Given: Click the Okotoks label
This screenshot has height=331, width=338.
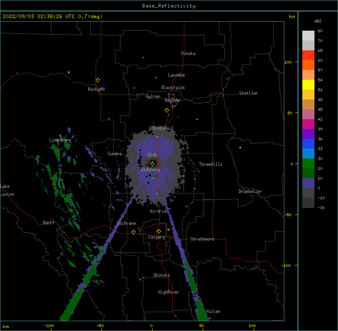Looking at the screenshot, I should [x=162, y=275].
